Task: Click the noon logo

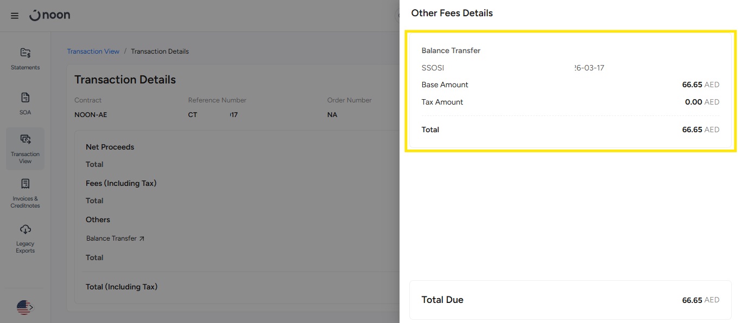Action: pos(50,16)
